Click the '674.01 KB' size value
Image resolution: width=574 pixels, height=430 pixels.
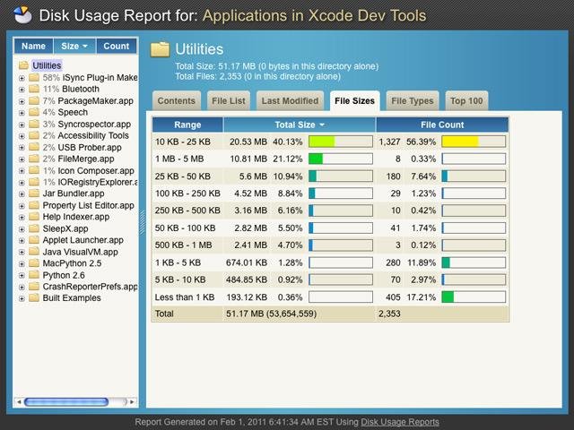click(247, 262)
